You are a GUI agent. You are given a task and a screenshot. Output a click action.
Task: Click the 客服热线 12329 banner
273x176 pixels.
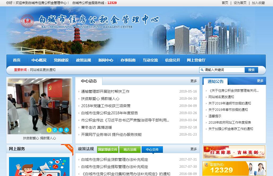[234, 169]
